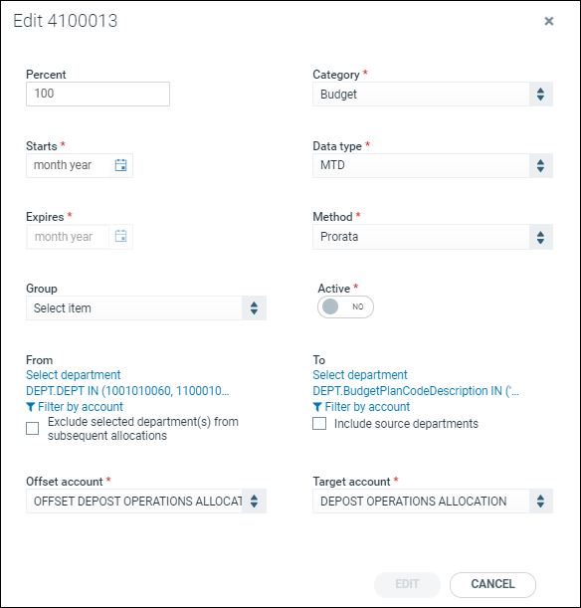Enable Include source departments checkbox
The height and width of the screenshot is (608, 581).
point(319,424)
